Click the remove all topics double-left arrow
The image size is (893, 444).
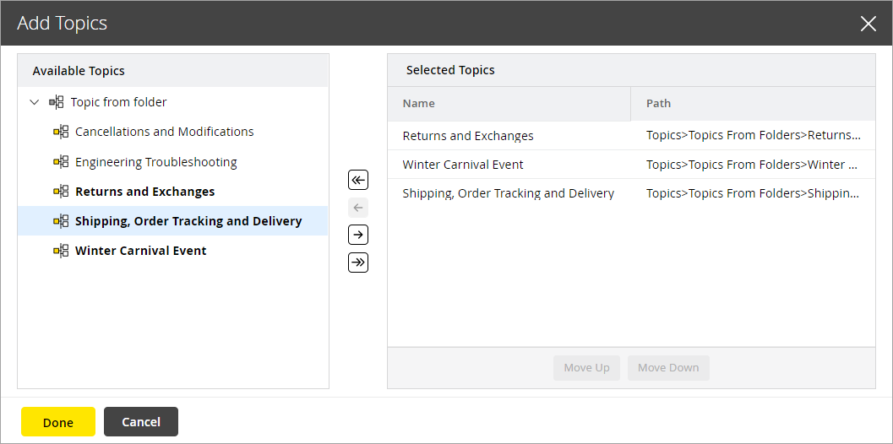(x=358, y=180)
